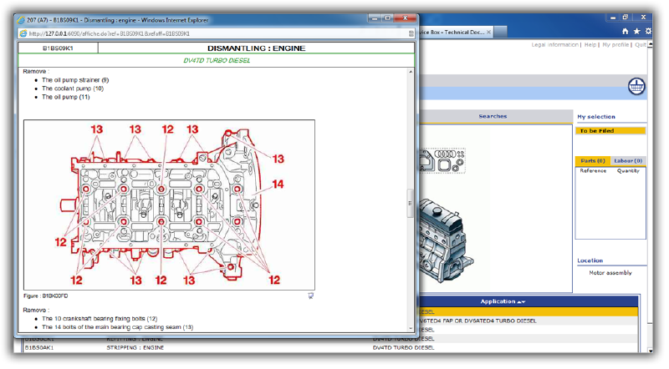Click Legal information link
Image resolution: width=669 pixels, height=369 pixels.
point(554,45)
